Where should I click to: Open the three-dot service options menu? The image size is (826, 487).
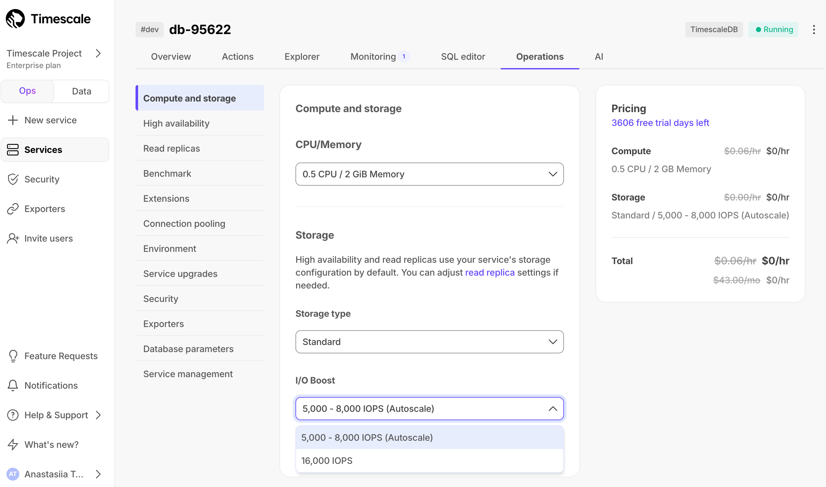click(x=813, y=30)
